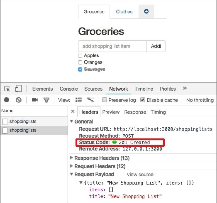Viewport: 217px width, 203px height.
Task: Toggle the device toolbar icon
Action: pos(18,89)
